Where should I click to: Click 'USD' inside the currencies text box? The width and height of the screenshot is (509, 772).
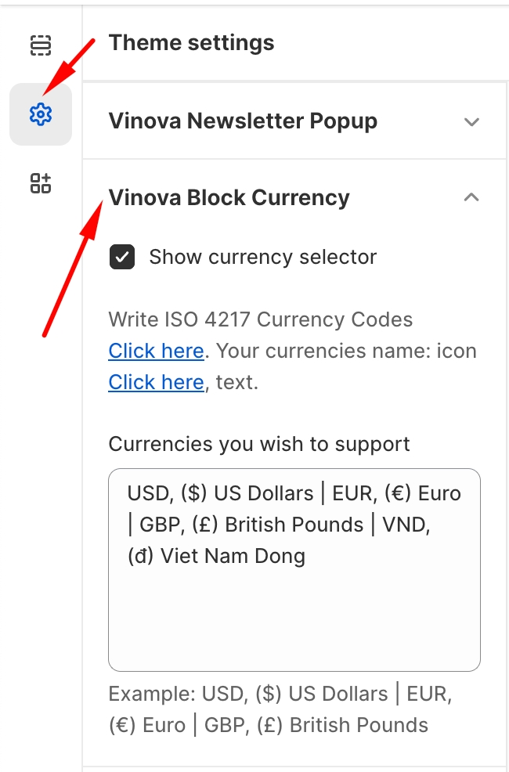tap(147, 493)
